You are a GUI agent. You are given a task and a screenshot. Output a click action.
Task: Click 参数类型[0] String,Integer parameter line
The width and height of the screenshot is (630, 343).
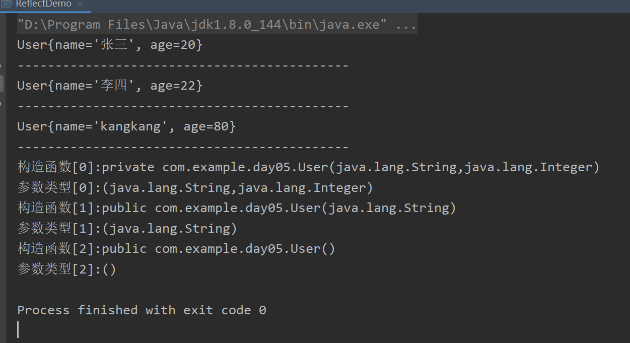click(195, 188)
